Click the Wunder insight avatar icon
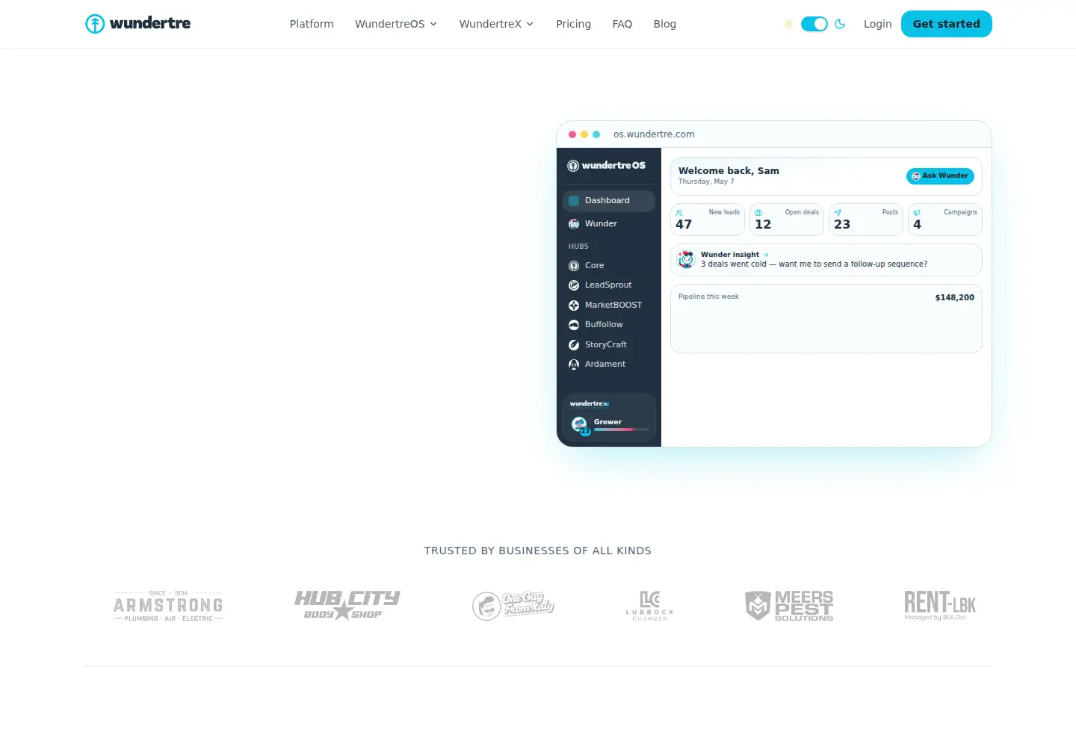 (686, 259)
